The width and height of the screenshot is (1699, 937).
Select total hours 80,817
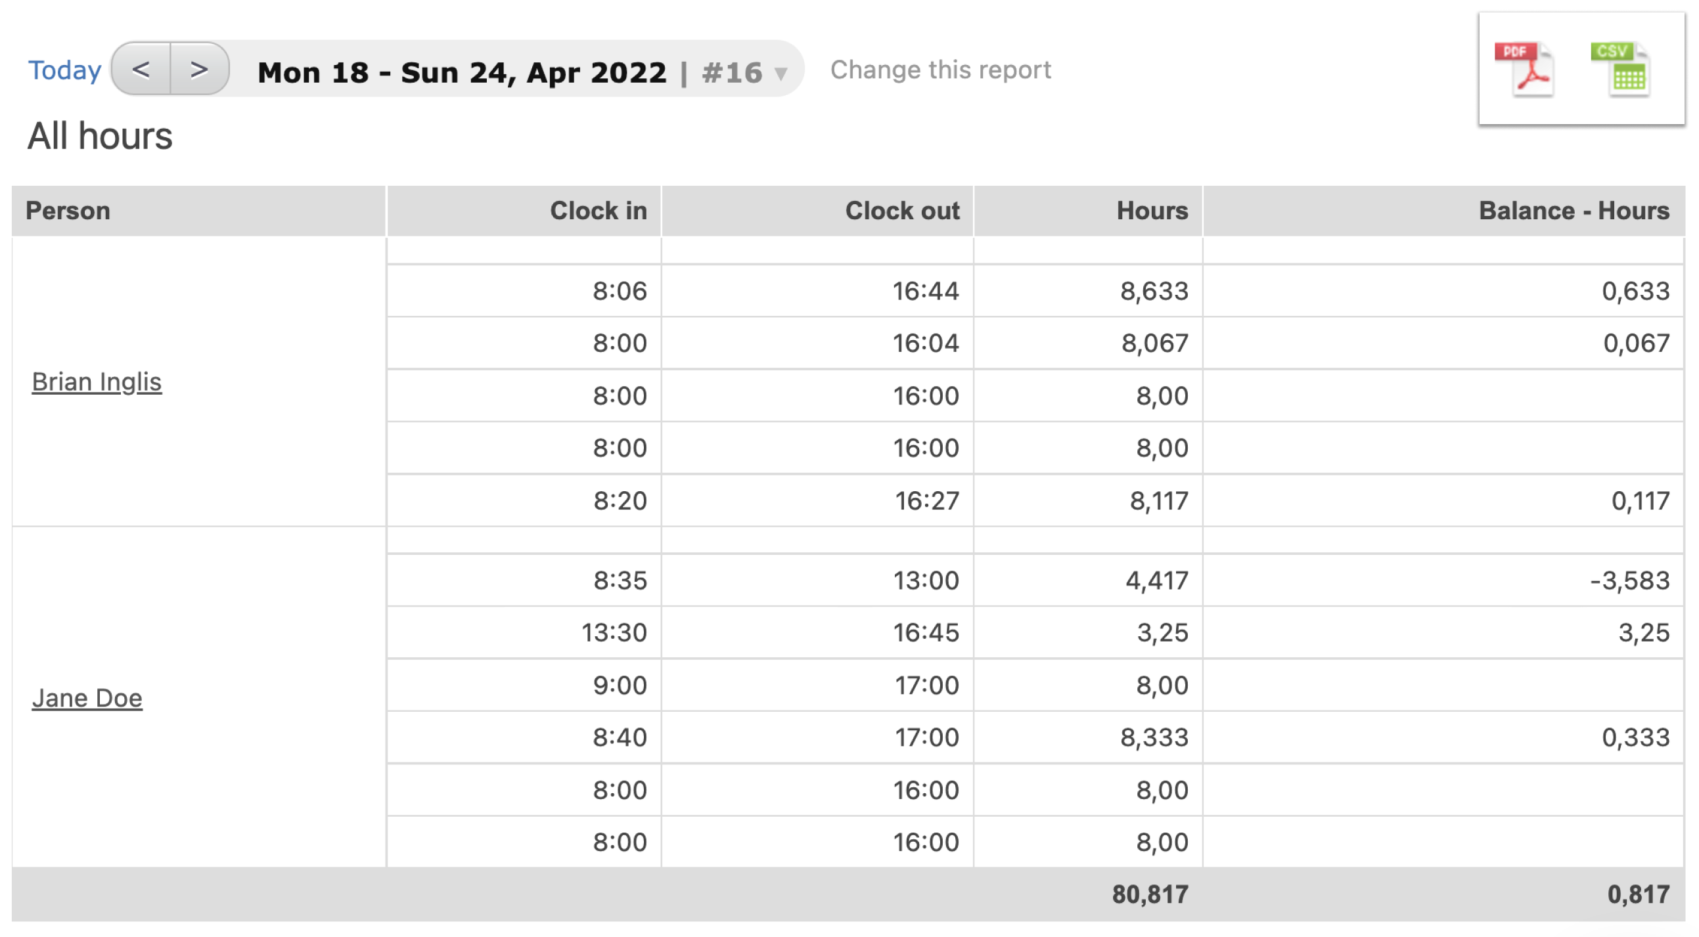1150,895
